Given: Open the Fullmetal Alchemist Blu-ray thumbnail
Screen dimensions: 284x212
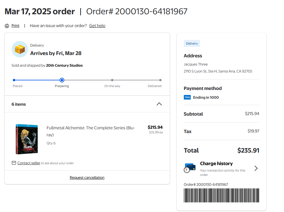Looking at the screenshot, I should tap(27, 139).
